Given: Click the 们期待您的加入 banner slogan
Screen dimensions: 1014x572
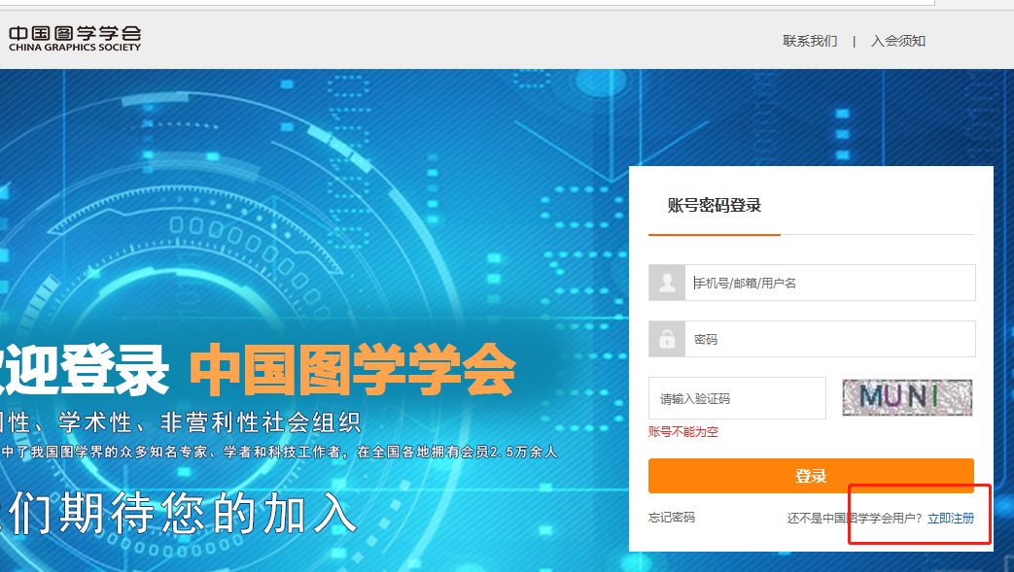Looking at the screenshot, I should click(178, 513).
